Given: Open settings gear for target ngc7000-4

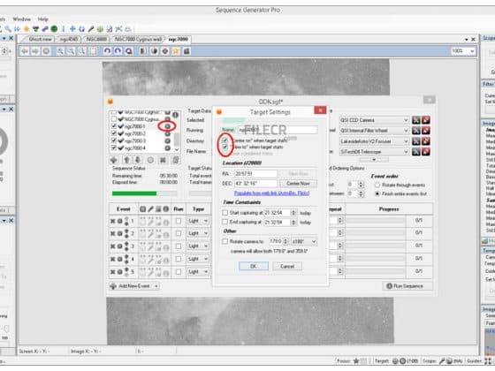Looking at the screenshot, I should (167, 148).
